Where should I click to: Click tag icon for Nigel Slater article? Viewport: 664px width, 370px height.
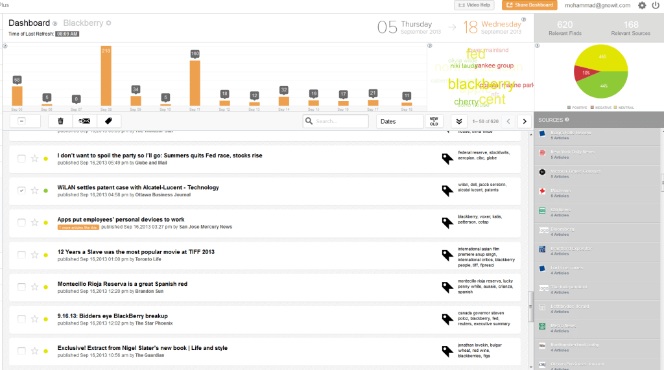(x=447, y=351)
